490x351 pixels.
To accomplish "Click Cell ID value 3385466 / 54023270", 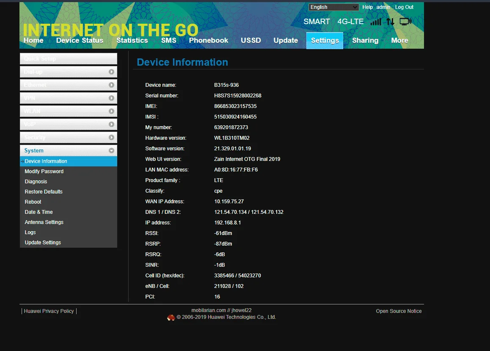I will (237, 276).
